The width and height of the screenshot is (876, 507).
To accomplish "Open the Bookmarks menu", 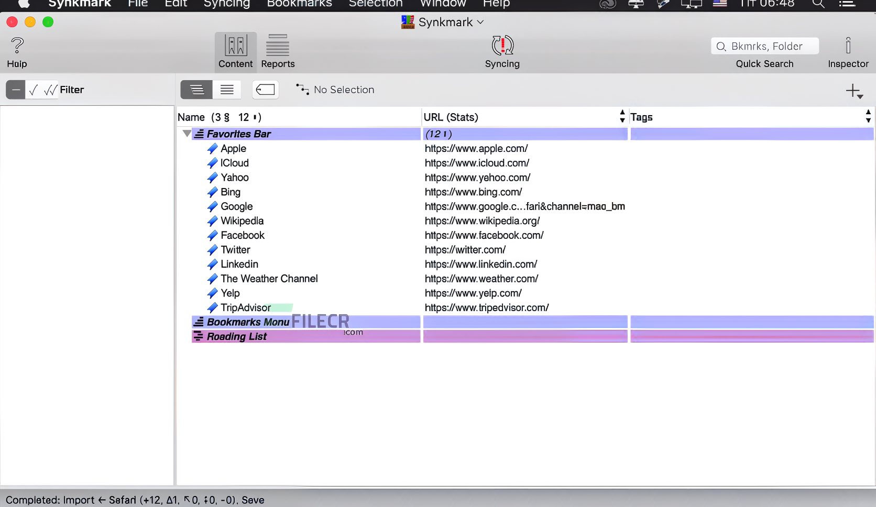I will point(299,4).
